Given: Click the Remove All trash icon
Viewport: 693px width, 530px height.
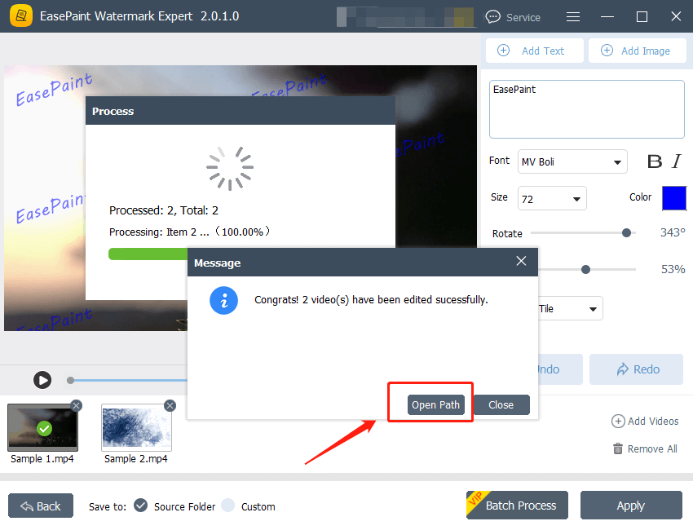Looking at the screenshot, I should point(620,448).
